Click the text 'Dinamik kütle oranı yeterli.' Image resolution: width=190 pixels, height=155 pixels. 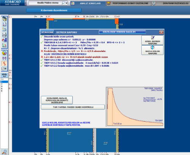tap(59, 37)
